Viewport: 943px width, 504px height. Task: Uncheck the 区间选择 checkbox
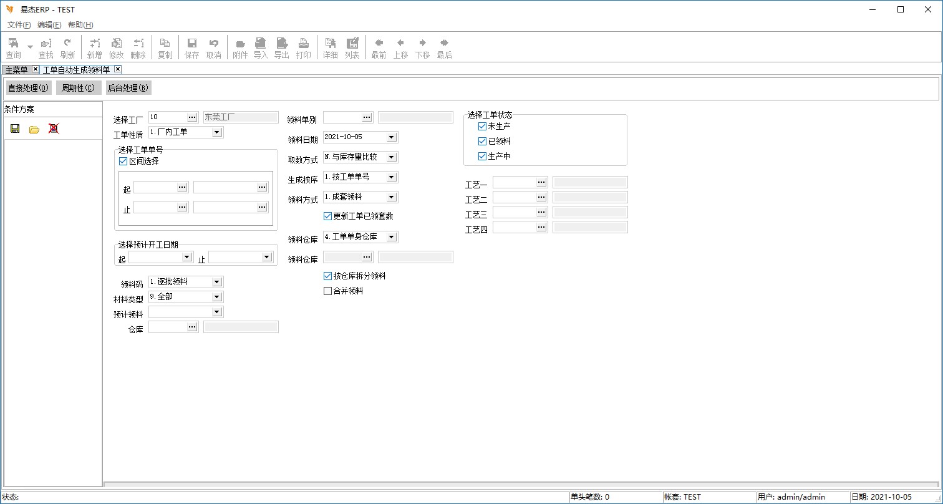tap(123, 162)
